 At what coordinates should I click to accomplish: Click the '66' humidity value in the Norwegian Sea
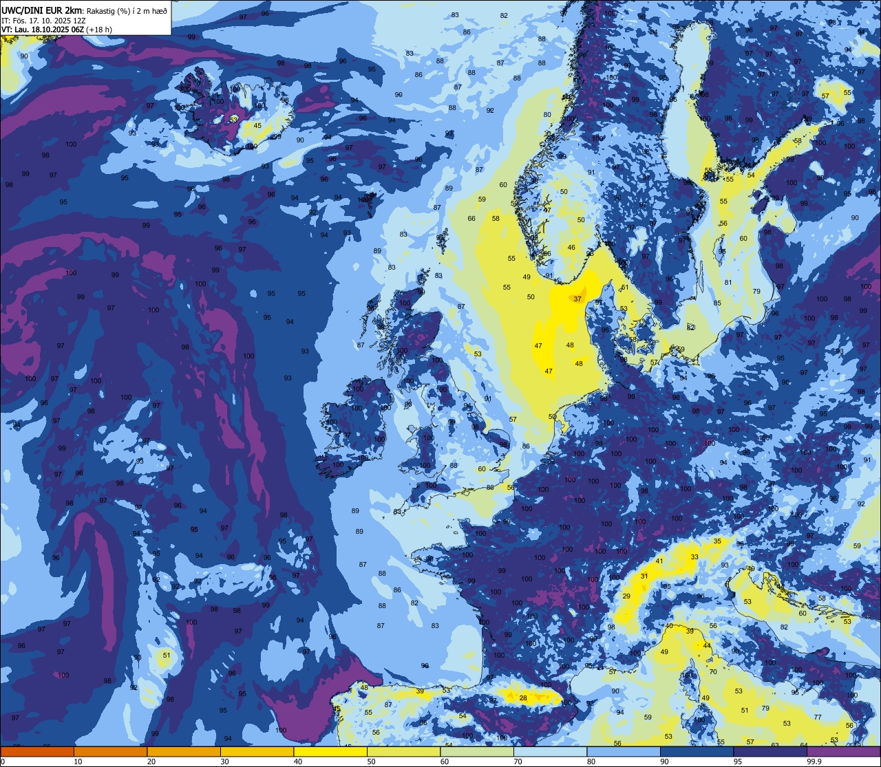click(471, 219)
